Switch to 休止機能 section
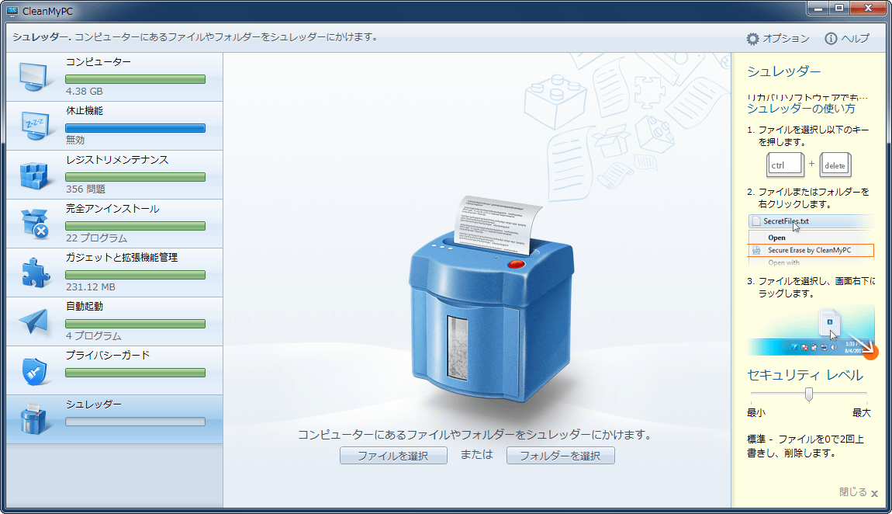 point(85,110)
